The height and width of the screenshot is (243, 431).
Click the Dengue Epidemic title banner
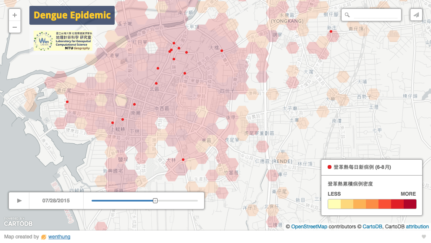(72, 16)
